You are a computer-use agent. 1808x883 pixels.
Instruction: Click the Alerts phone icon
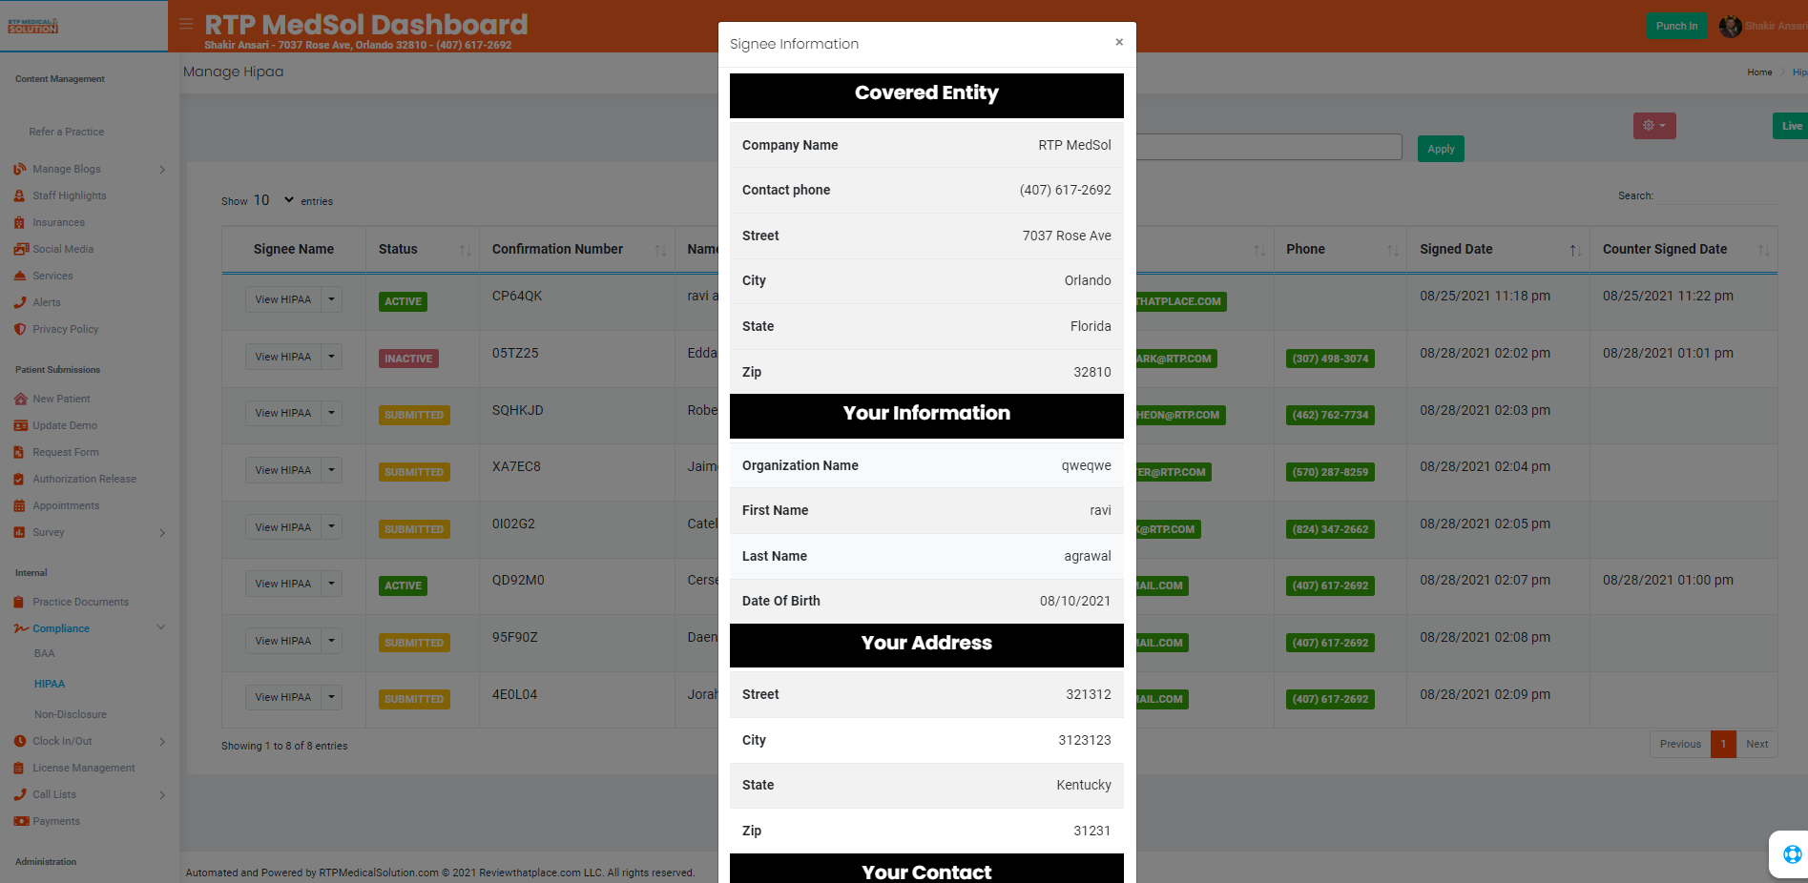pyautogui.click(x=20, y=302)
